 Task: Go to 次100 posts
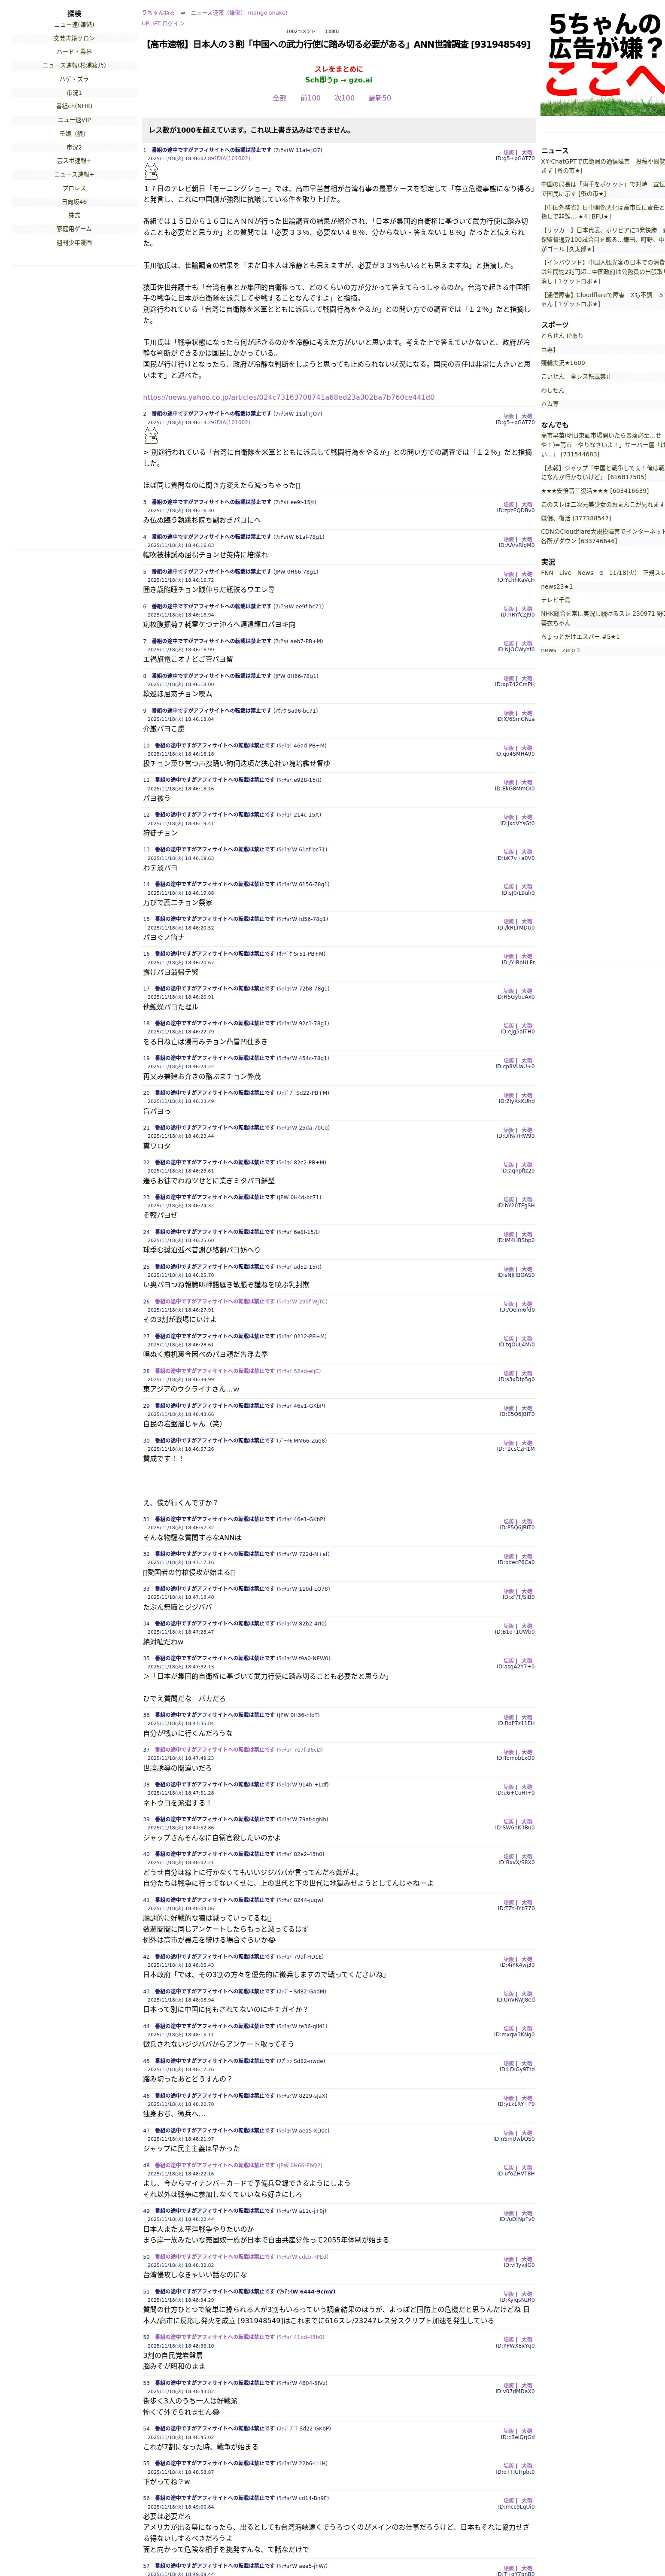345,98
